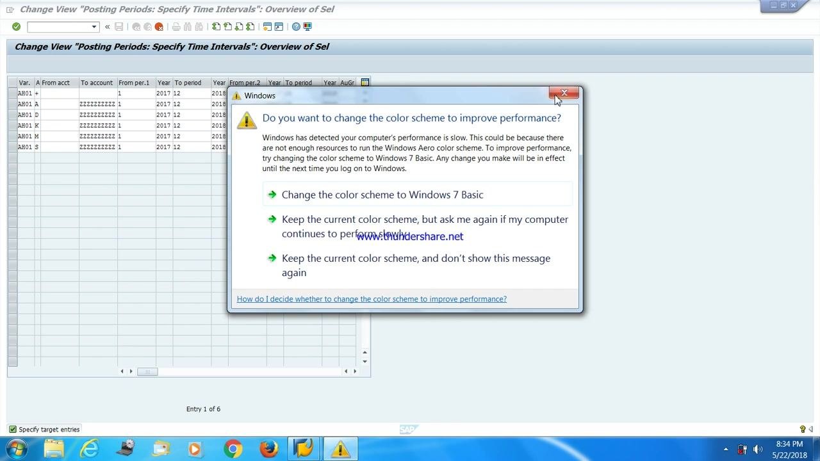Open the table configuration icon beside AuGr

click(x=365, y=83)
